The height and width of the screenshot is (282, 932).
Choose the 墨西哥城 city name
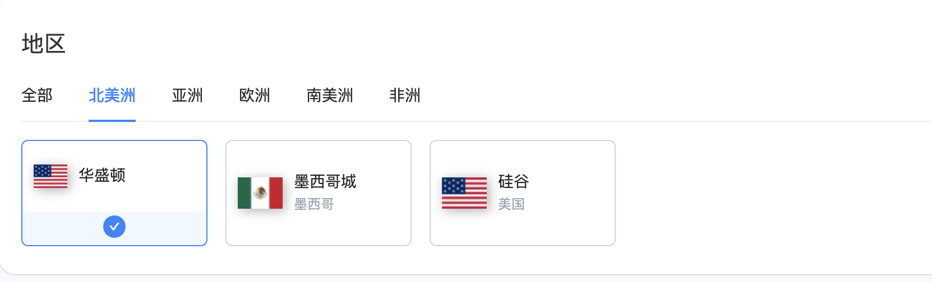coord(325,182)
